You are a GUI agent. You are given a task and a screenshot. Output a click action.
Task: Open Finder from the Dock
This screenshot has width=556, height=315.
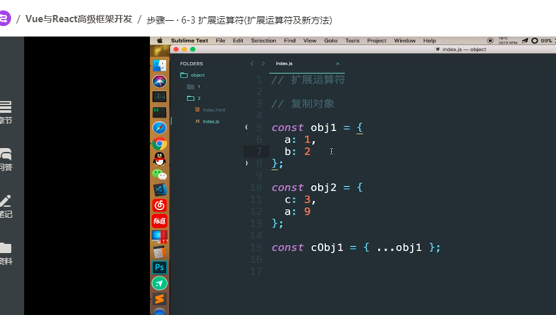pos(160,66)
